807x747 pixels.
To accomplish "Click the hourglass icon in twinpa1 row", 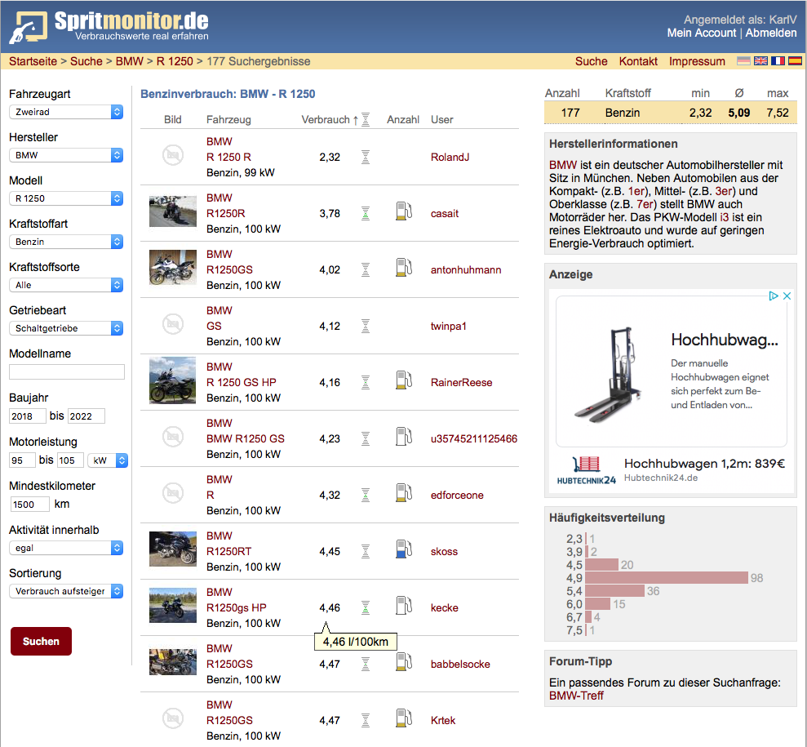I will (x=366, y=326).
